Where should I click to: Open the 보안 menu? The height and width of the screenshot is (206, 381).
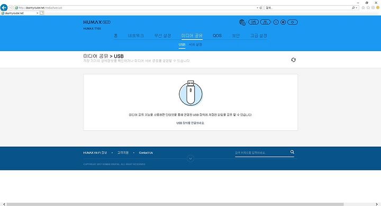coord(235,35)
